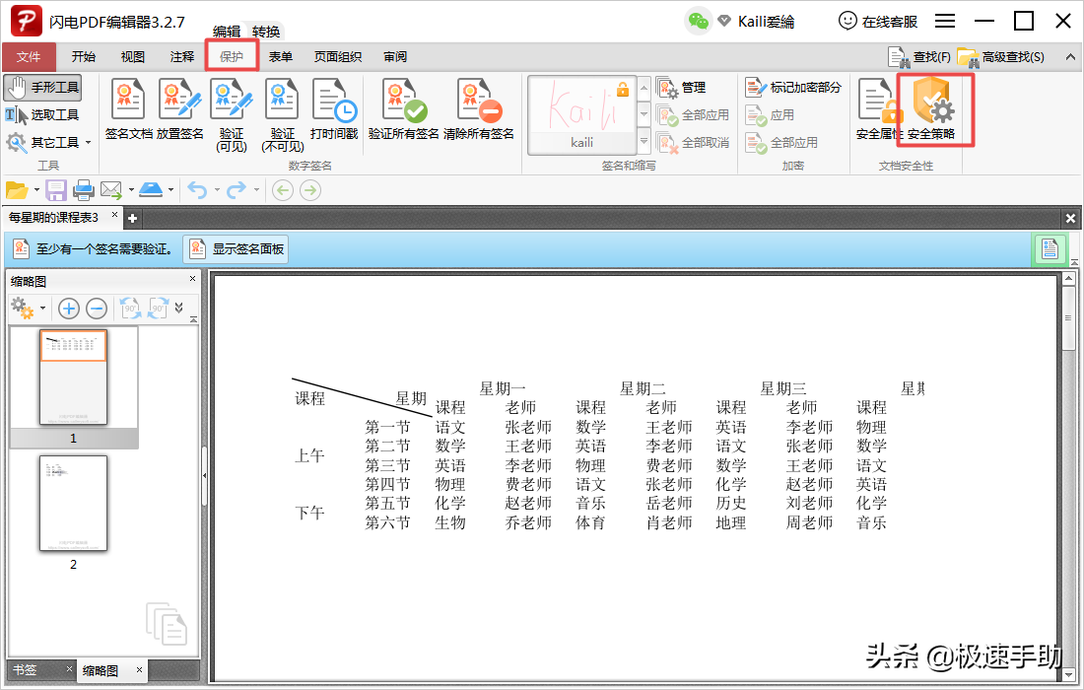Select the 放置签名 place signature tool

coord(179,109)
